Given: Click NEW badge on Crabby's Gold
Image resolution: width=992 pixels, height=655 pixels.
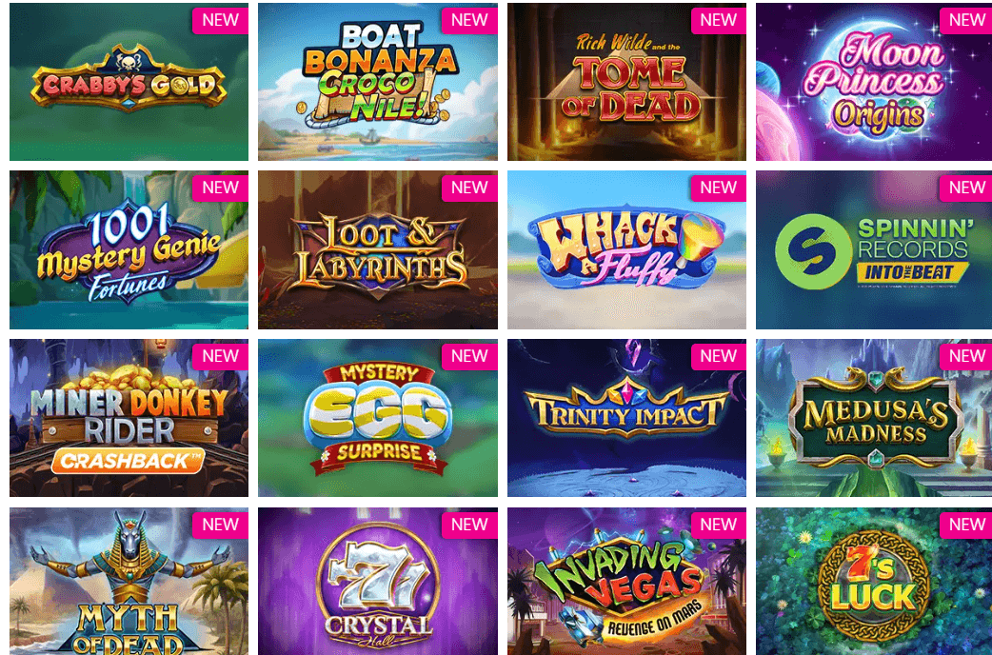Looking at the screenshot, I should coord(220,20).
